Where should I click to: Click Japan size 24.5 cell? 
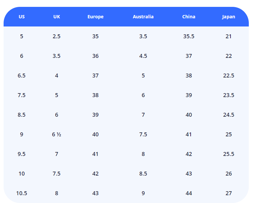229,115
